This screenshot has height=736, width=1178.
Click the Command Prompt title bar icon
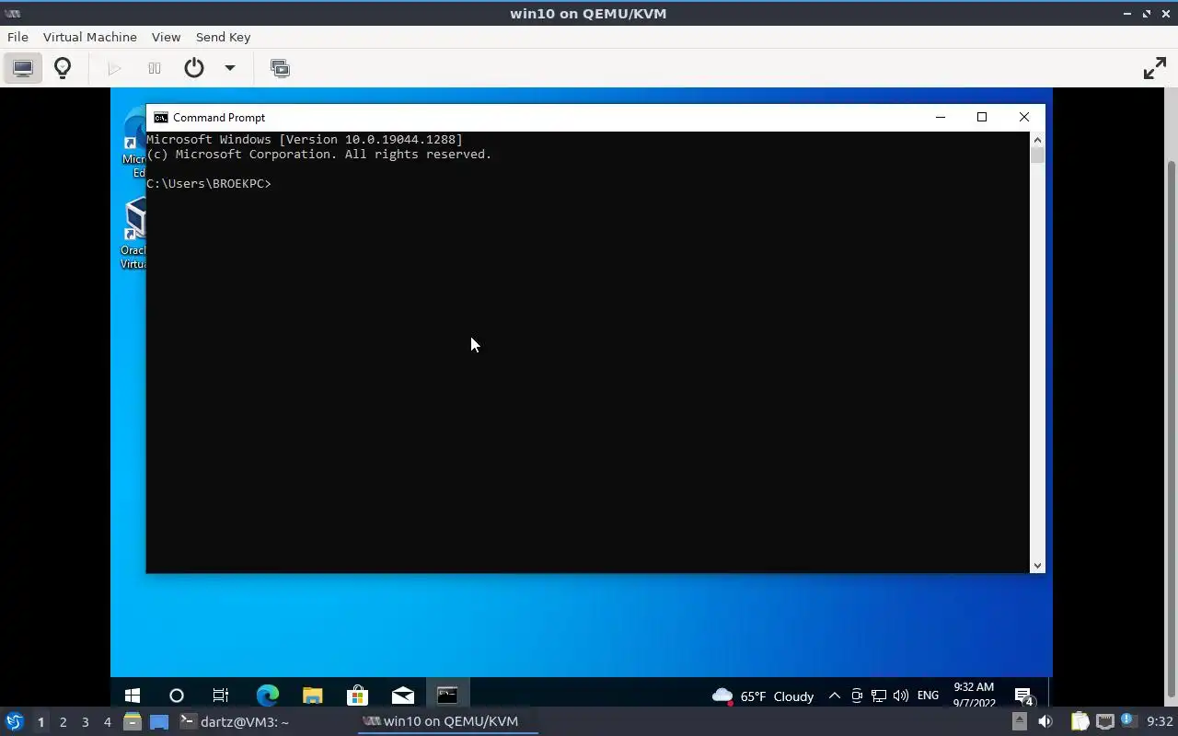(161, 118)
